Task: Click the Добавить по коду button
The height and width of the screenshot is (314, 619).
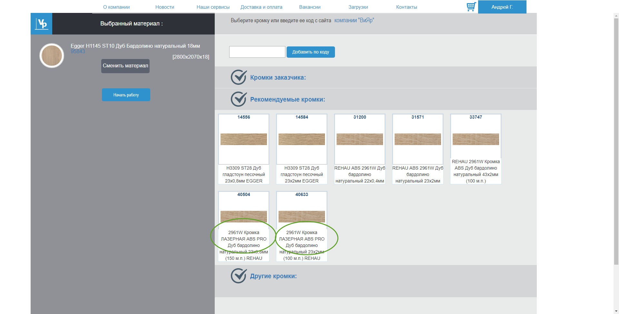Action: [311, 52]
